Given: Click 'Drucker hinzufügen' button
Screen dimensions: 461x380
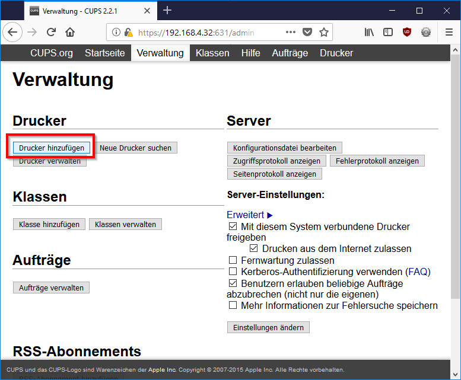Looking at the screenshot, I should 52,148.
